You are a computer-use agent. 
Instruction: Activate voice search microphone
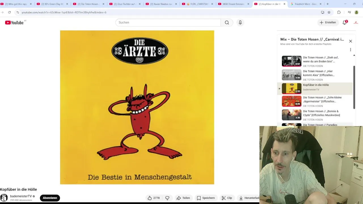240,22
